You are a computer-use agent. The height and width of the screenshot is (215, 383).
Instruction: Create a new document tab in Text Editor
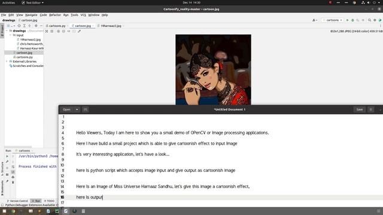pyautogui.click(x=85, y=109)
